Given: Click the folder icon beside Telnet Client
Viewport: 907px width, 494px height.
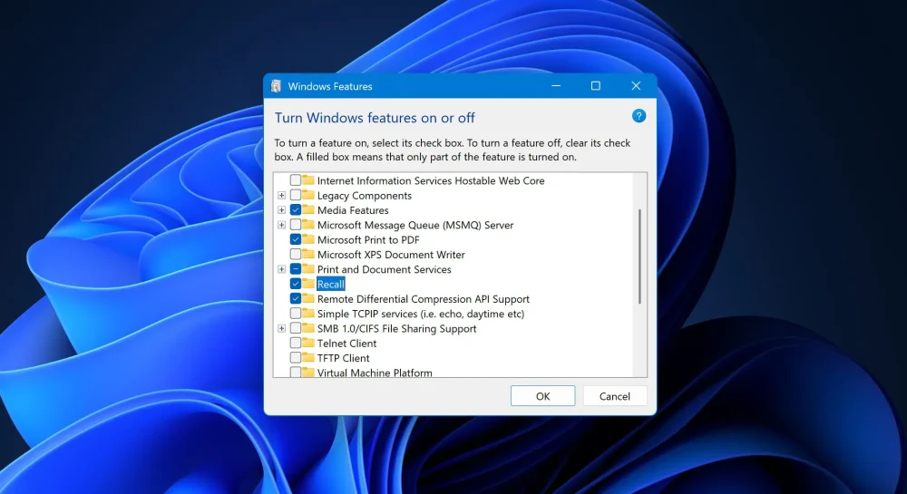Looking at the screenshot, I should click(x=308, y=344).
